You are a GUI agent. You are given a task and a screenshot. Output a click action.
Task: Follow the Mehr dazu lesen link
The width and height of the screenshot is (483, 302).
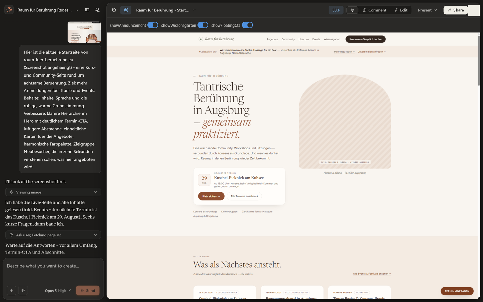pos(344,52)
